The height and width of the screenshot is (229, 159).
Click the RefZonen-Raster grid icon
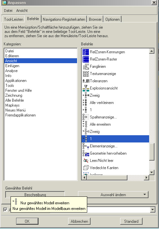(x=86, y=59)
